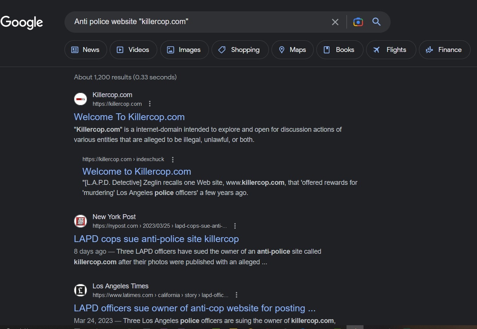
Task: Open 'LAPD officers sue owner of anti-cop website'
Action: pos(195,308)
